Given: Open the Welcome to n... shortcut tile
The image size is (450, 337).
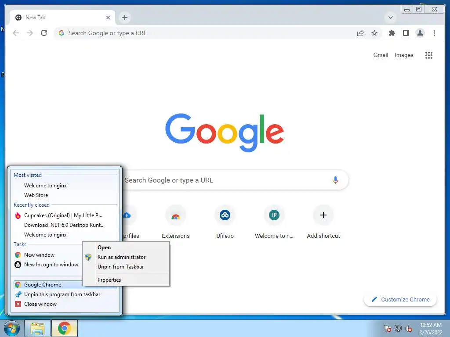Looking at the screenshot, I should coord(274,222).
